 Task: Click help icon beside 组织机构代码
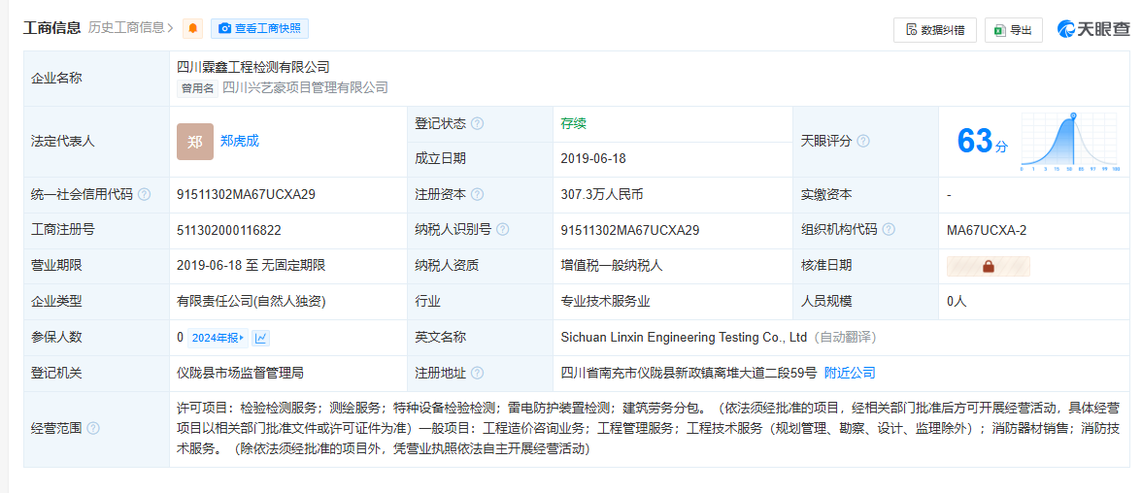click(889, 230)
